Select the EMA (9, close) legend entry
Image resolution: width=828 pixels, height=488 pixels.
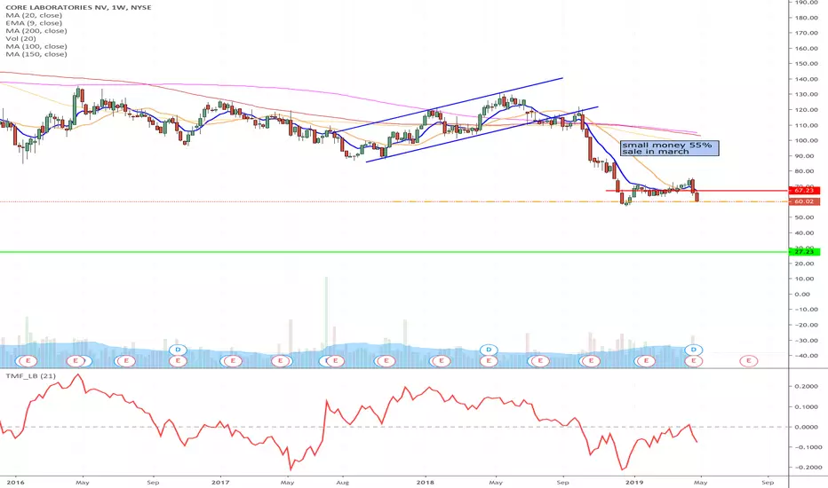pyautogui.click(x=34, y=23)
